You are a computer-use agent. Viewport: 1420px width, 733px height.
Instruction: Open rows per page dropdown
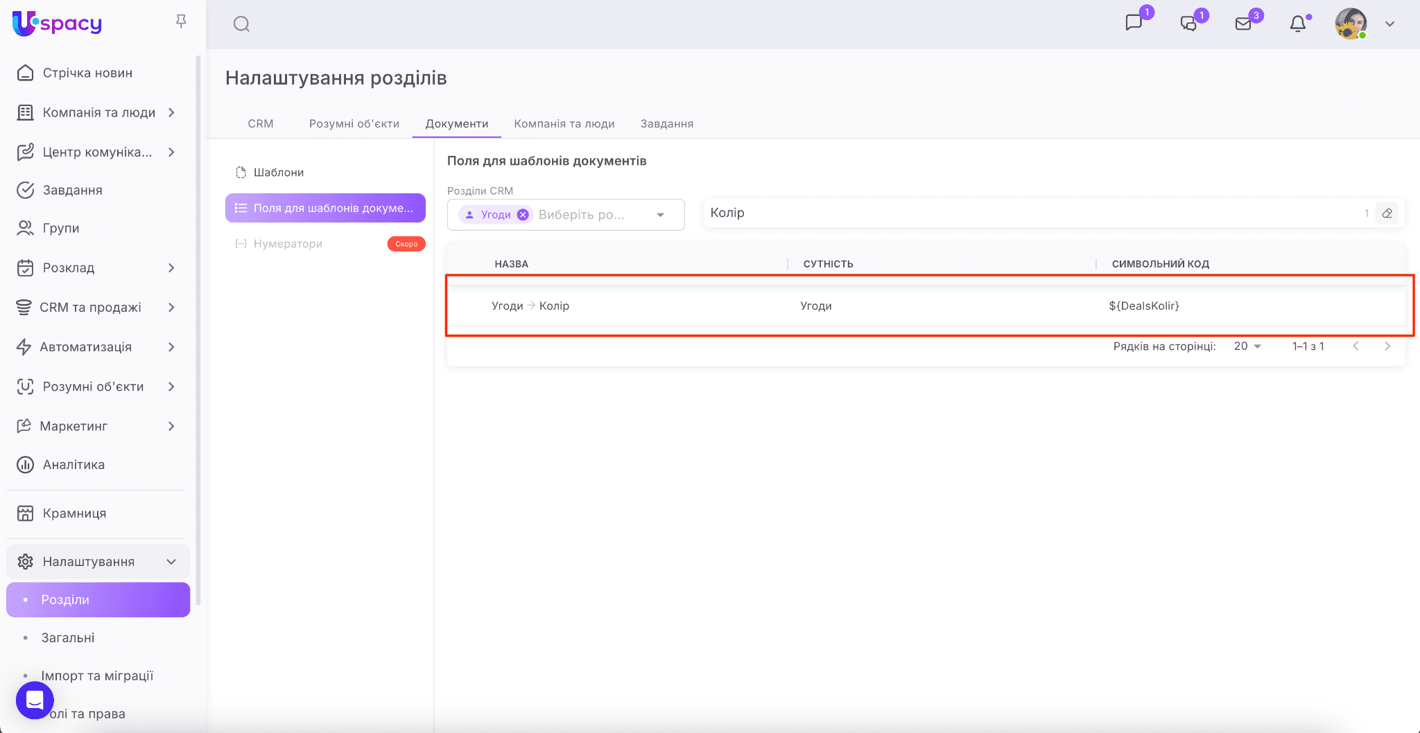click(x=1247, y=346)
